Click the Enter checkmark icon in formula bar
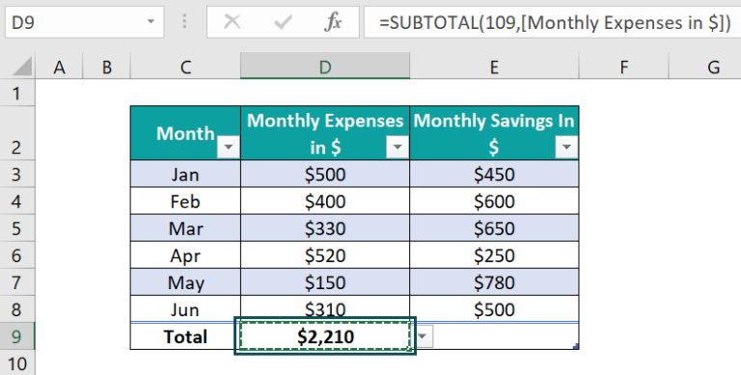The image size is (741, 375). tap(283, 22)
